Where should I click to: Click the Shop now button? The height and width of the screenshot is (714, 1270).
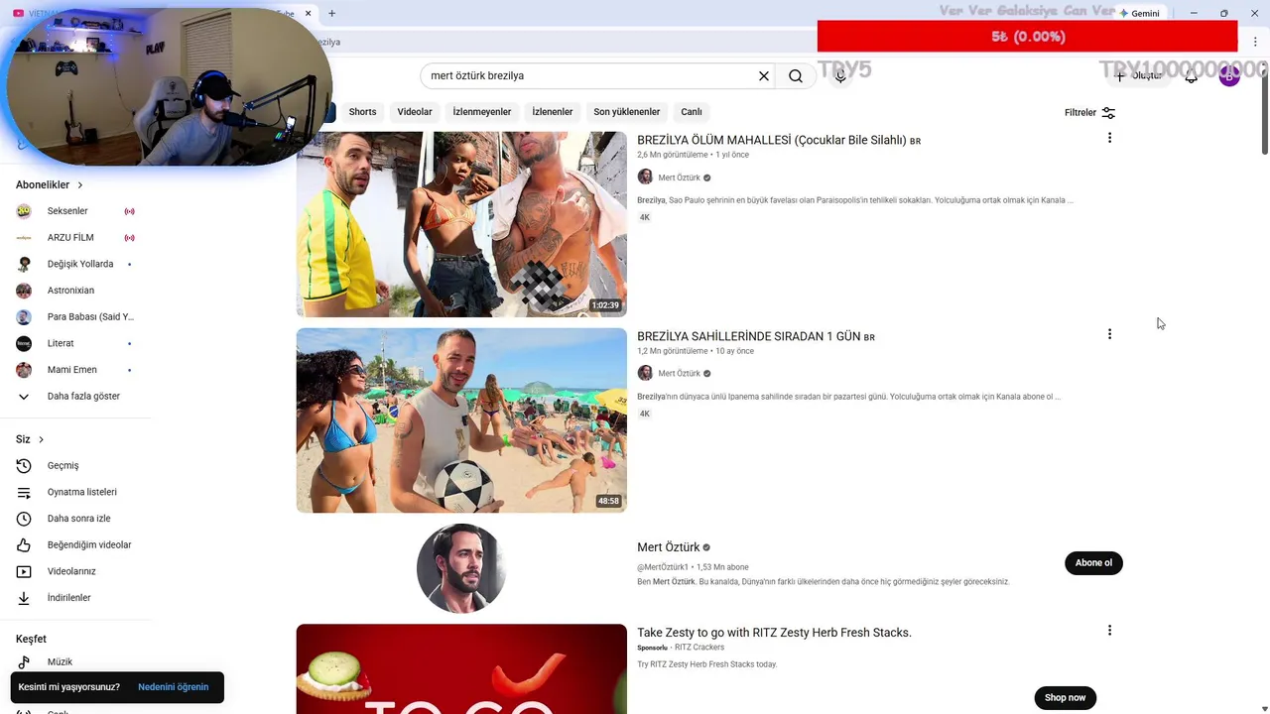(x=1065, y=698)
